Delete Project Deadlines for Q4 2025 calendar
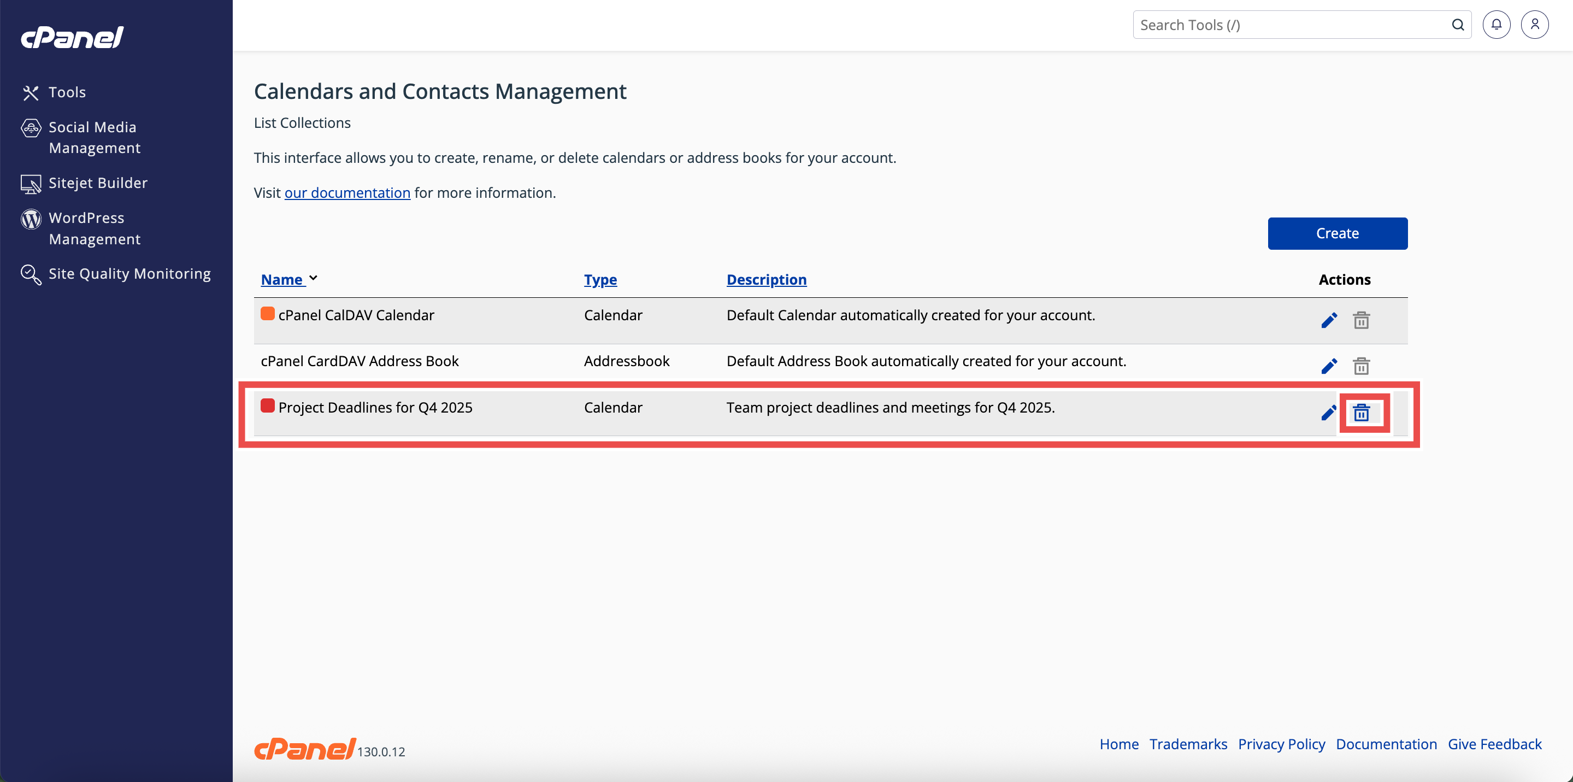 point(1361,413)
